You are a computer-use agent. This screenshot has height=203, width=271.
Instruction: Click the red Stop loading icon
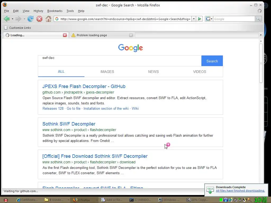click(x=39, y=19)
